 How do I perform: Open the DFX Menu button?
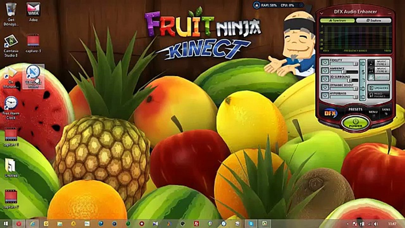point(373,113)
